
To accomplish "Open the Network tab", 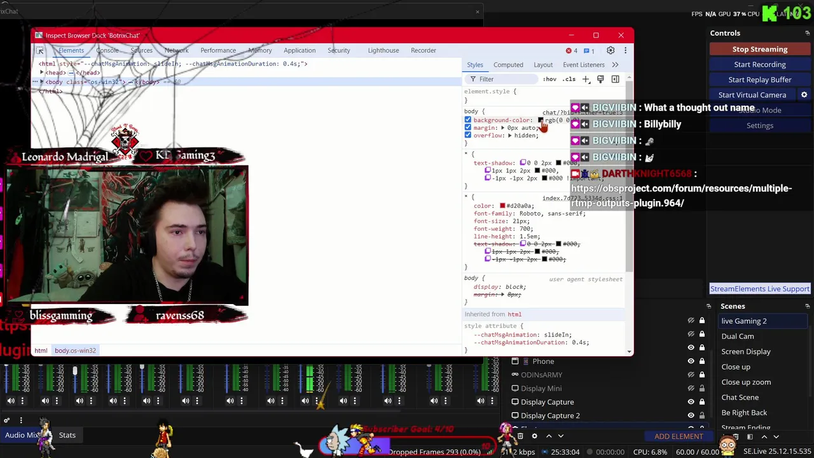I will tap(176, 50).
